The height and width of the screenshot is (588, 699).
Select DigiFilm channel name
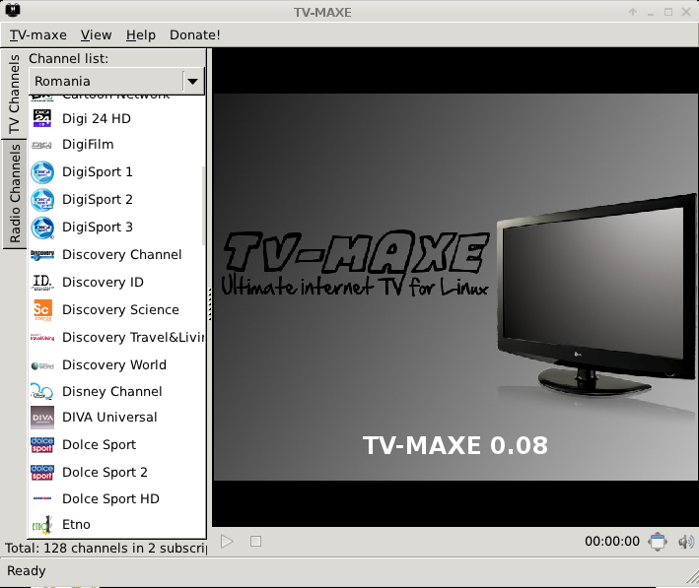(89, 145)
